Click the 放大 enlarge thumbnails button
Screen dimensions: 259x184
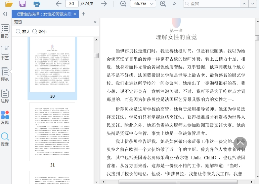click(x=23, y=31)
